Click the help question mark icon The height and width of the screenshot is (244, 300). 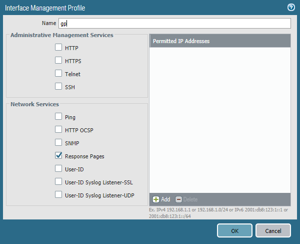coord(290,8)
